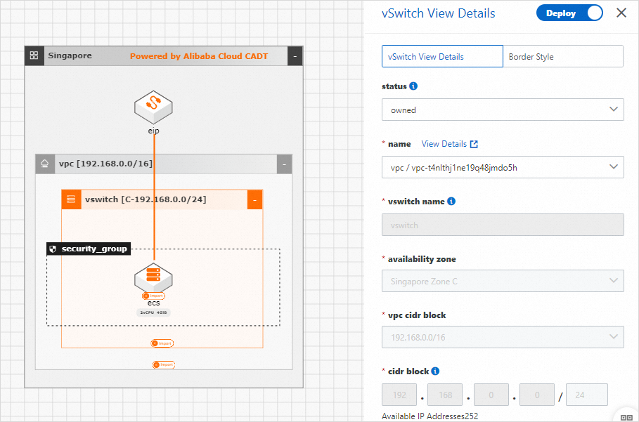Screen dimensions: 639x422
Task: Click the cidr block info icon
Action: coord(435,371)
